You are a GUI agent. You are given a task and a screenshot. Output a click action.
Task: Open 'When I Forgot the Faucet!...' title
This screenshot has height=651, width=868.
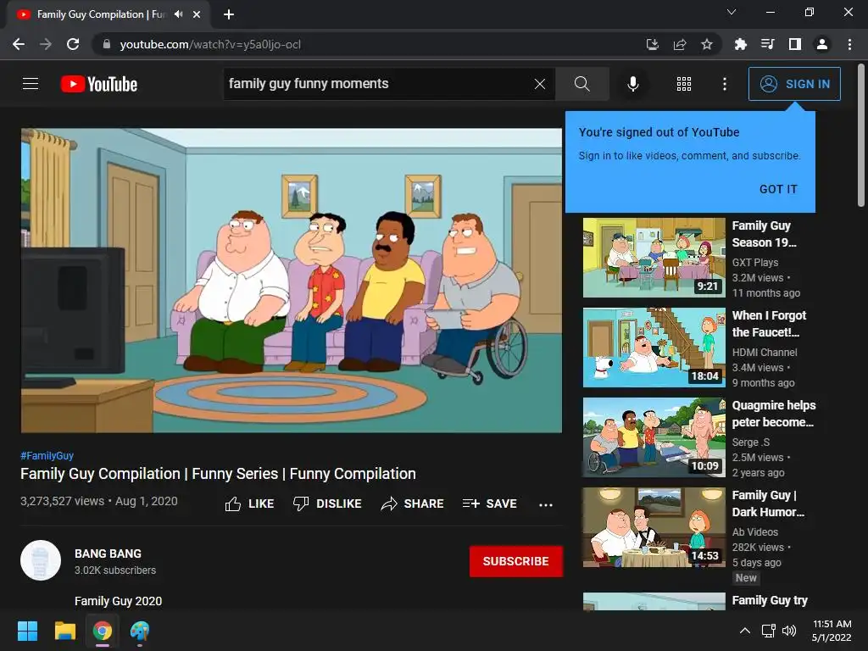(769, 324)
